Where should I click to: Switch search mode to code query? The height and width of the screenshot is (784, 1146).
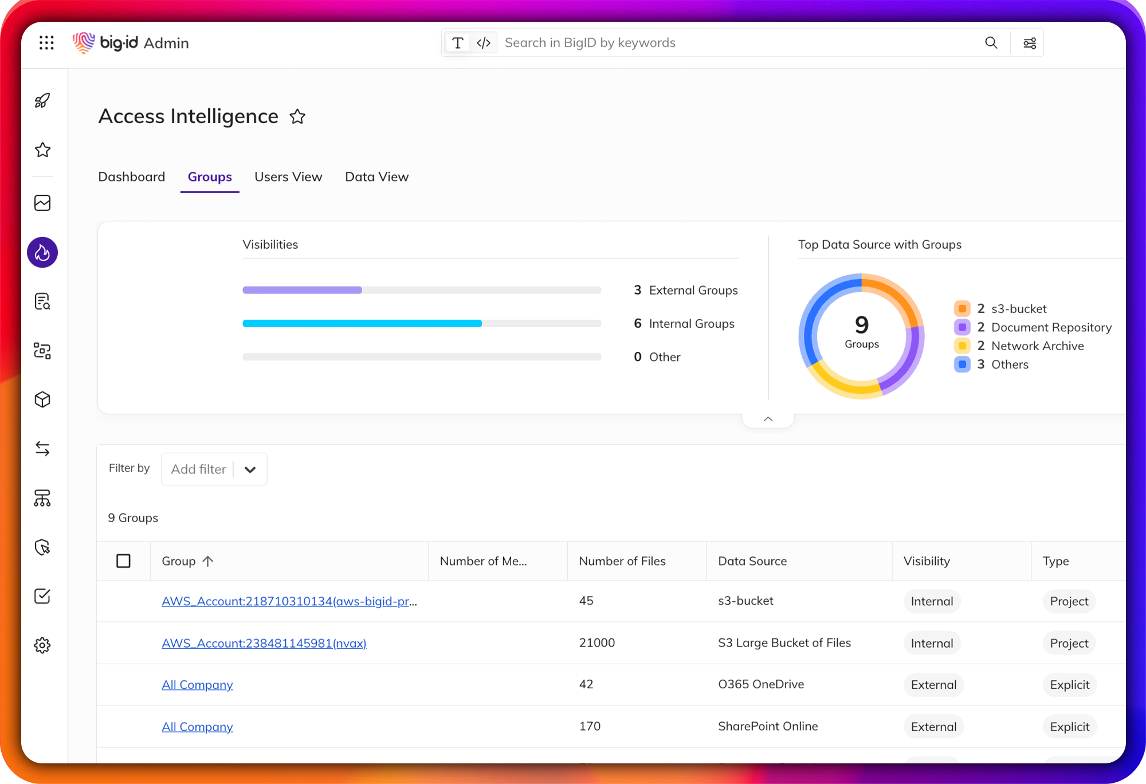(483, 42)
